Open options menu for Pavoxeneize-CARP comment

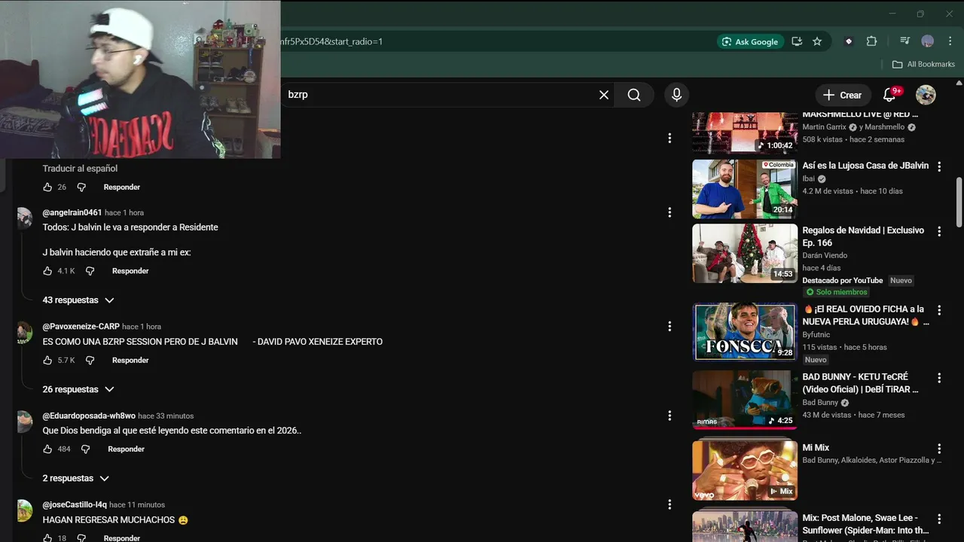[x=670, y=327]
